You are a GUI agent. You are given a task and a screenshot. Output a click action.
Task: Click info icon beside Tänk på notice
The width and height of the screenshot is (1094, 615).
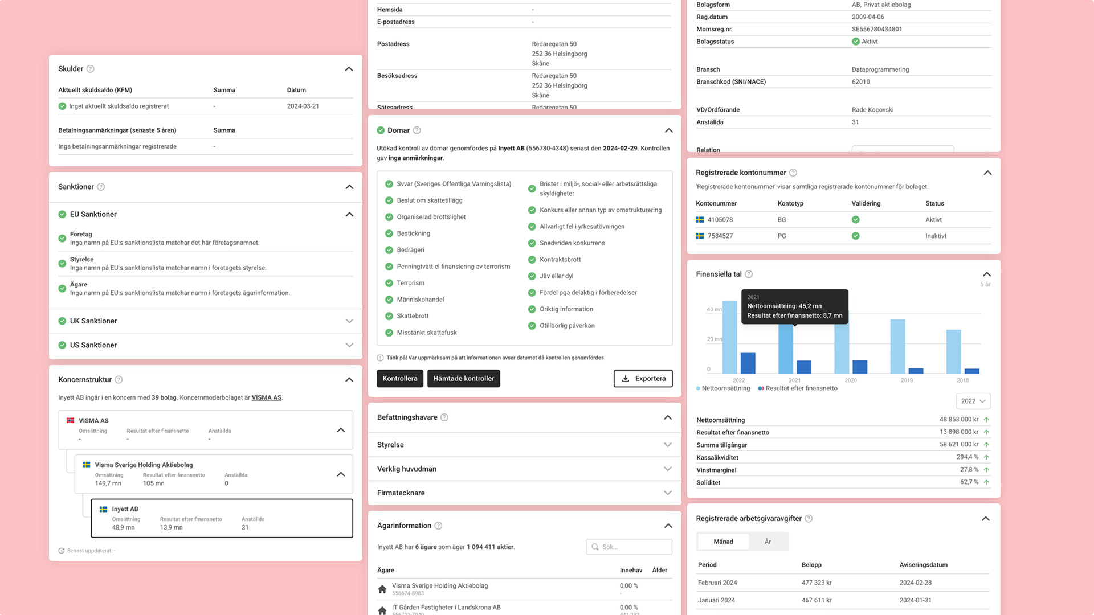(380, 358)
